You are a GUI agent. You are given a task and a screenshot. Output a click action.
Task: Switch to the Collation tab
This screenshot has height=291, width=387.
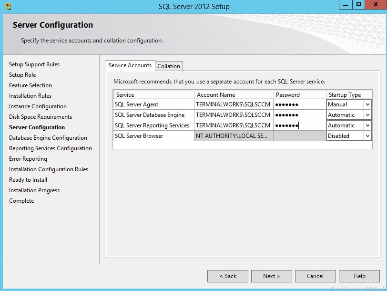click(169, 66)
